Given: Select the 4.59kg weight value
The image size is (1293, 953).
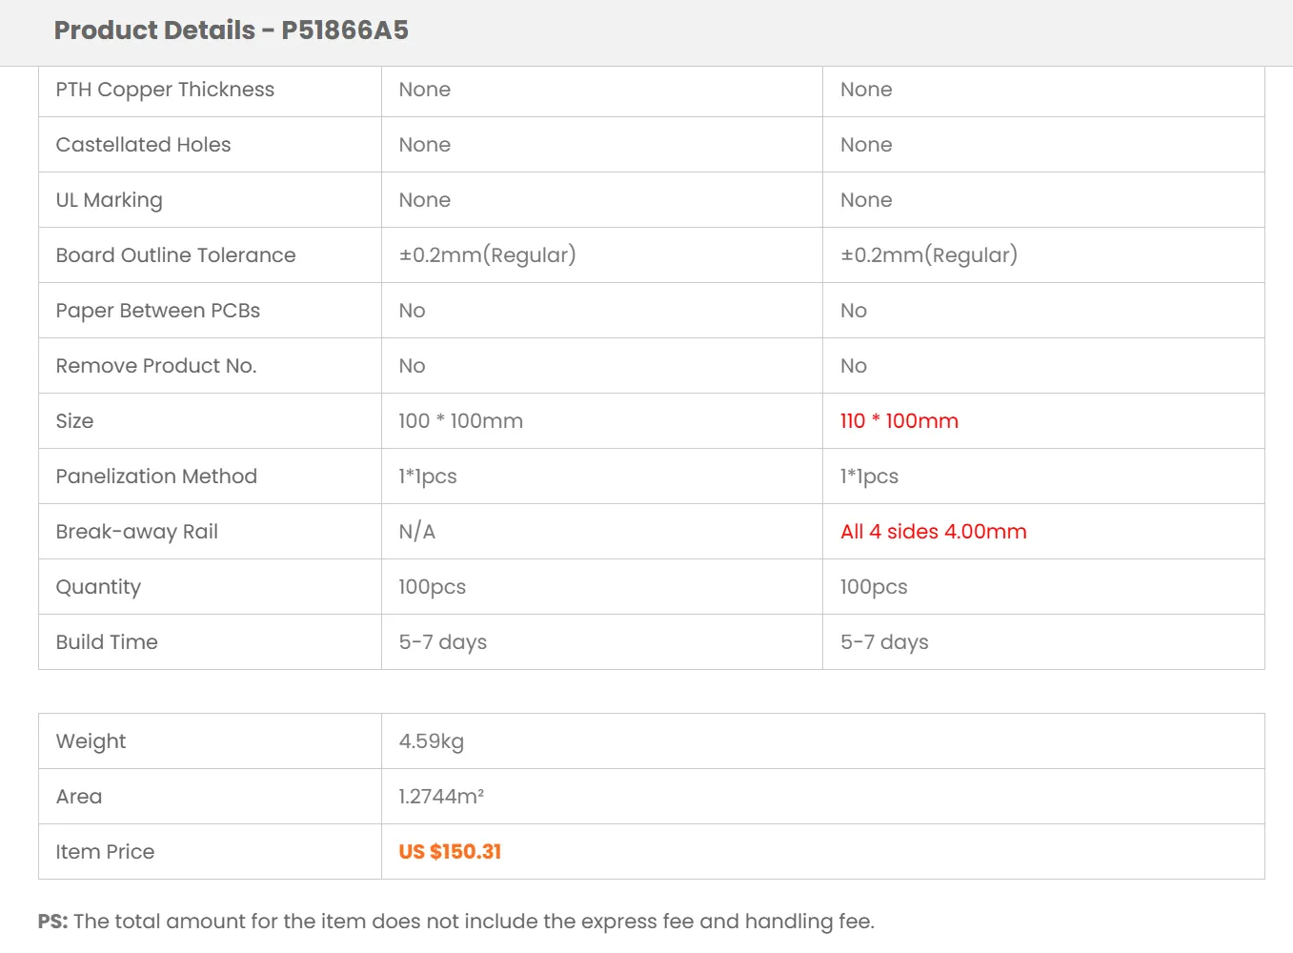Looking at the screenshot, I should tap(431, 741).
